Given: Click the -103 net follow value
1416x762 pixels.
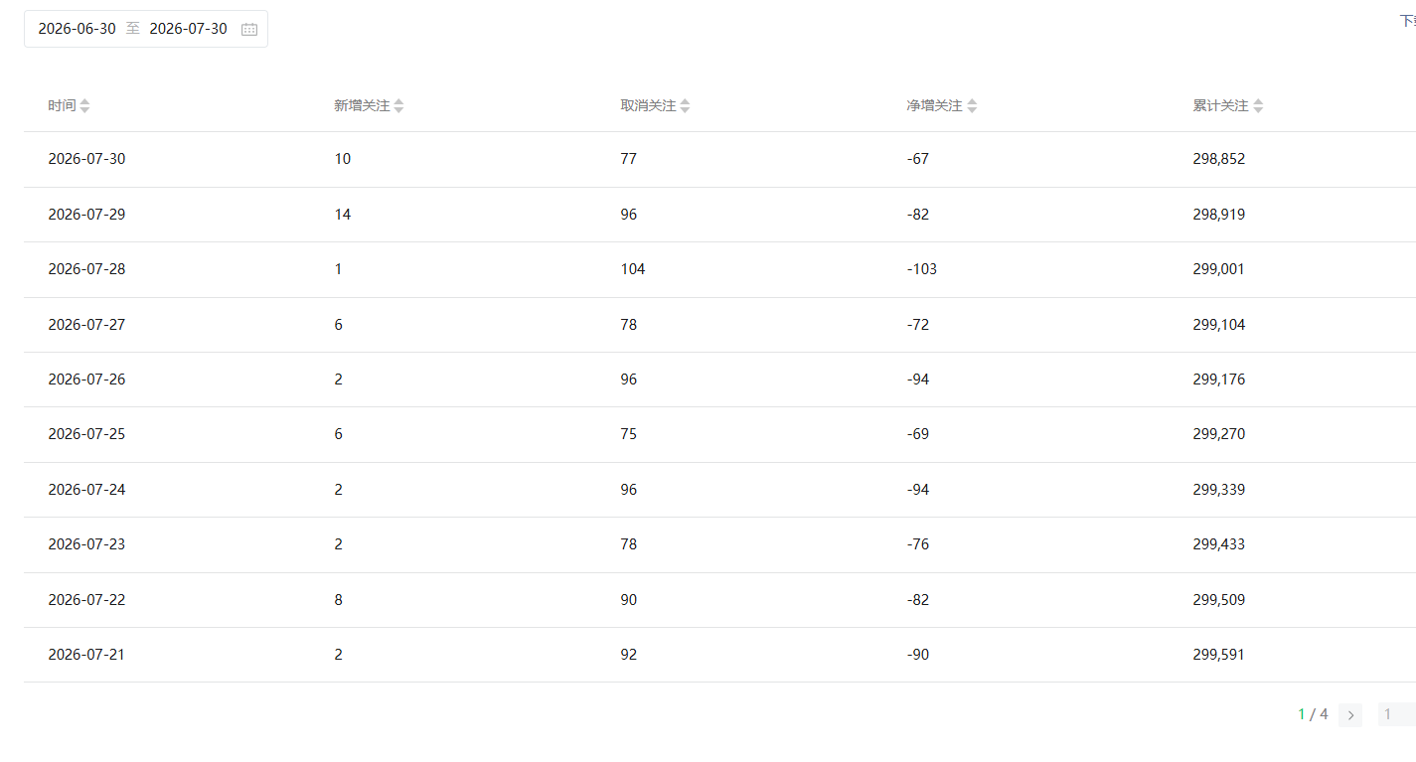Looking at the screenshot, I should pos(922,269).
